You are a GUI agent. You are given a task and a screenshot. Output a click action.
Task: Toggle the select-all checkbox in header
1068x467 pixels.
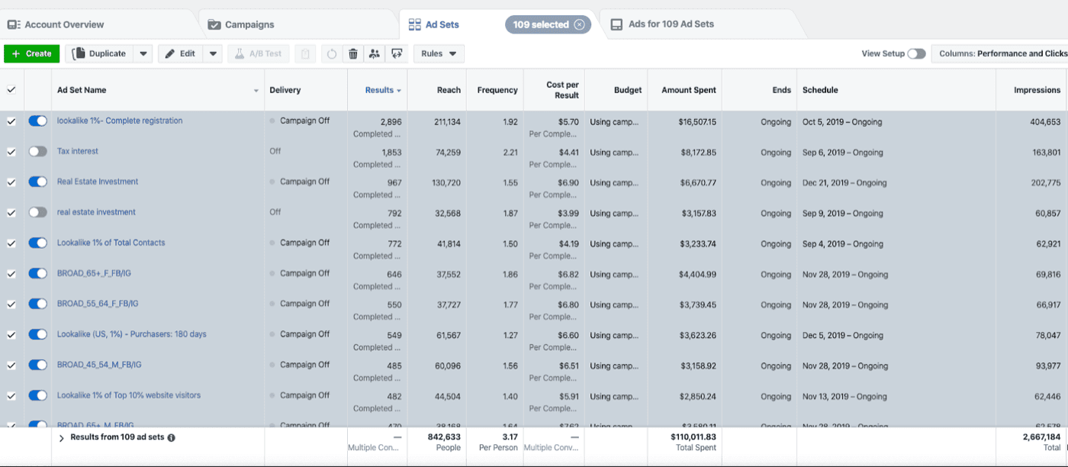pyautogui.click(x=11, y=90)
